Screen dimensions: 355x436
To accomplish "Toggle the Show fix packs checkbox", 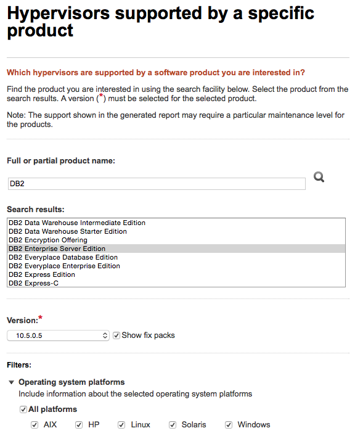I will (x=116, y=335).
